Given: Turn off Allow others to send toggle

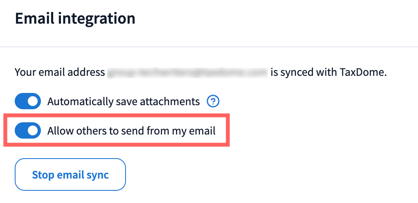Looking at the screenshot, I should (x=28, y=131).
